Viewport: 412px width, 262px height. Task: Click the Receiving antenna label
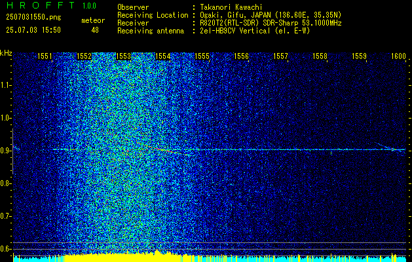(151, 31)
